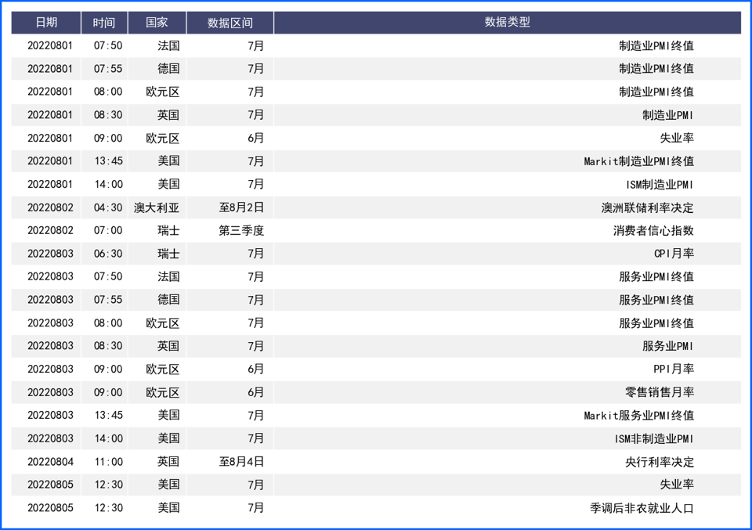Select the ISM非制造业PMI cell
752x530 pixels.
click(x=654, y=438)
